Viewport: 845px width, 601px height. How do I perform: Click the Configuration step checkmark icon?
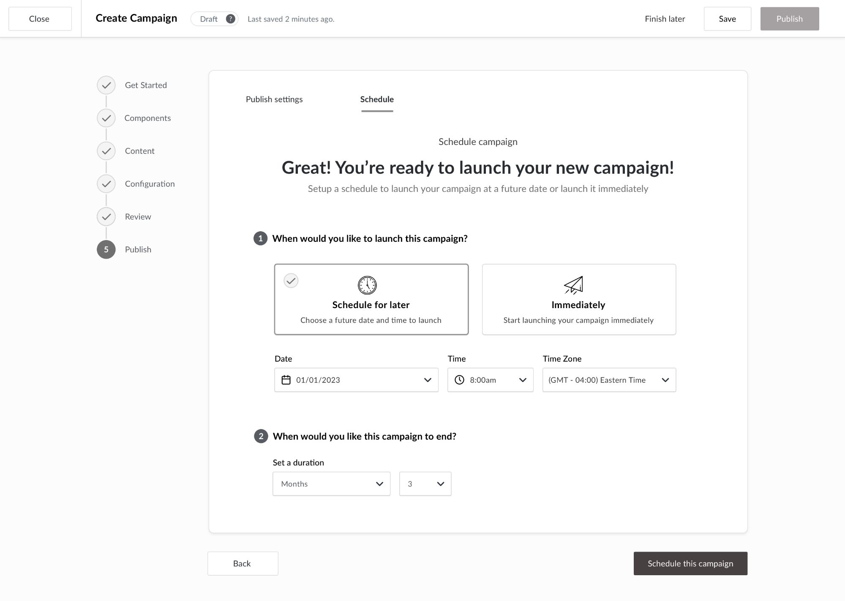tap(106, 184)
